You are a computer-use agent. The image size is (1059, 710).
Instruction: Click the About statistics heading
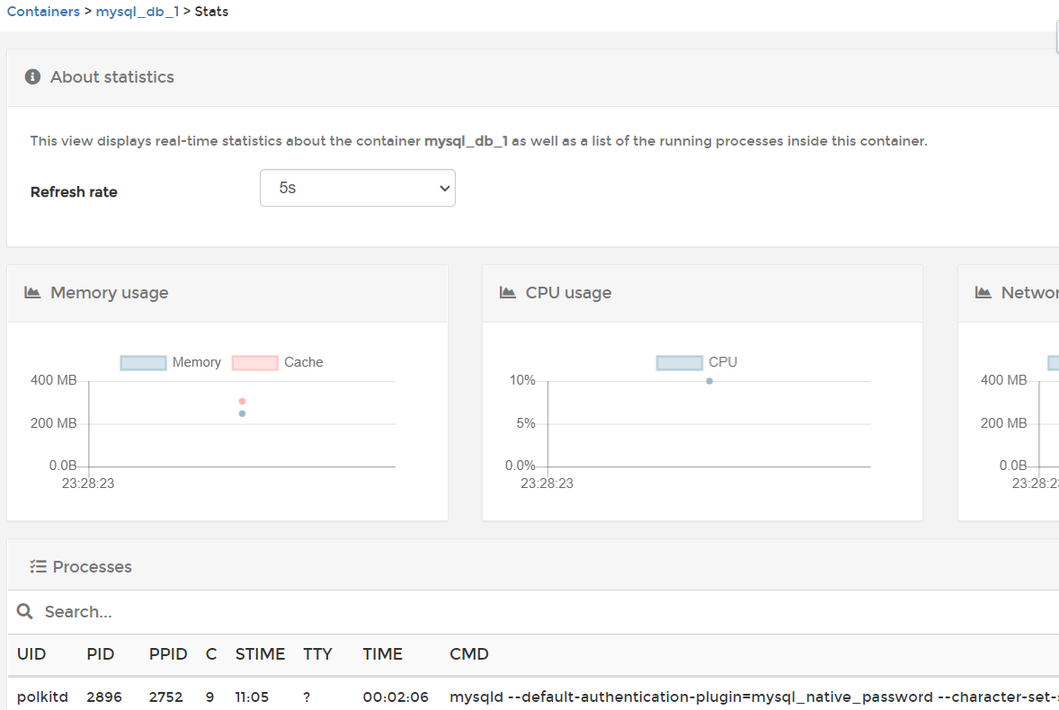tap(112, 77)
